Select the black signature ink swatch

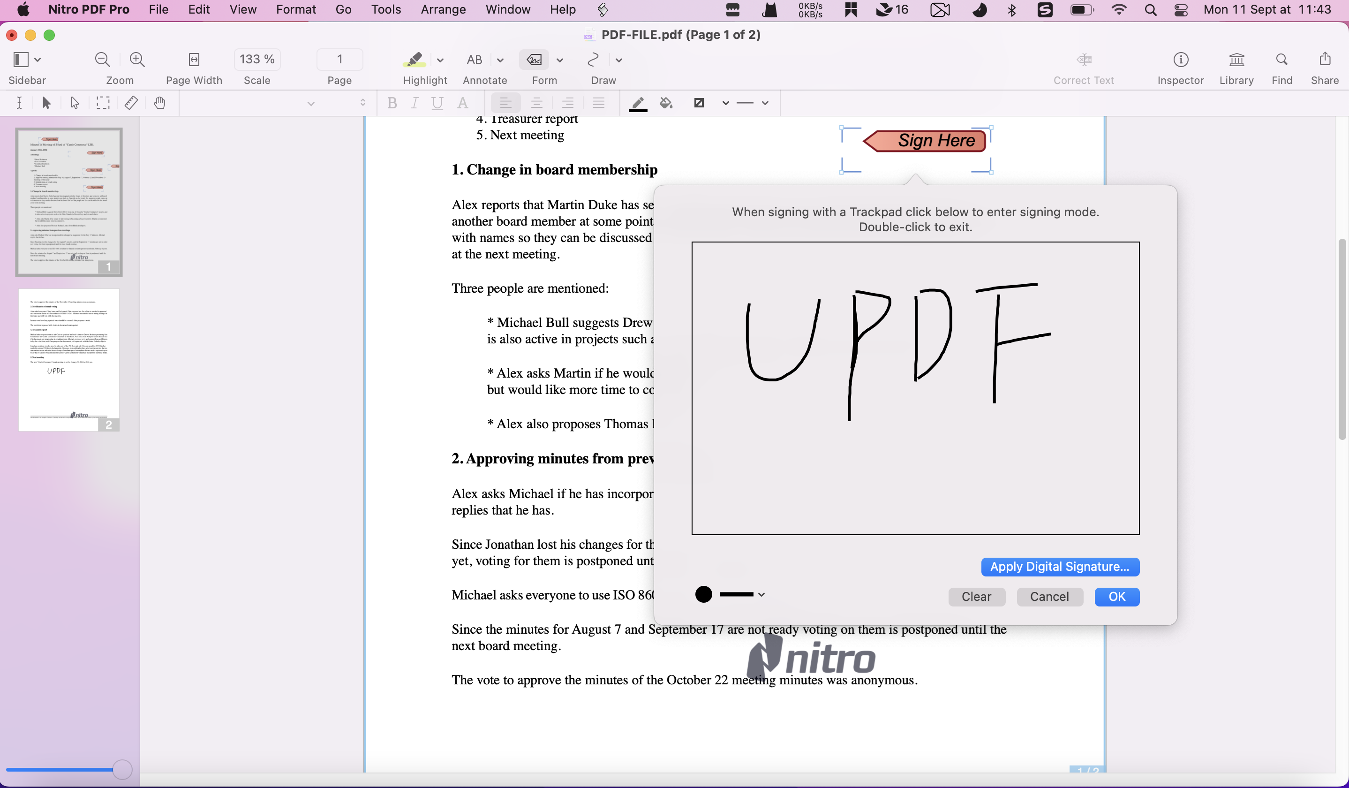[x=704, y=594]
